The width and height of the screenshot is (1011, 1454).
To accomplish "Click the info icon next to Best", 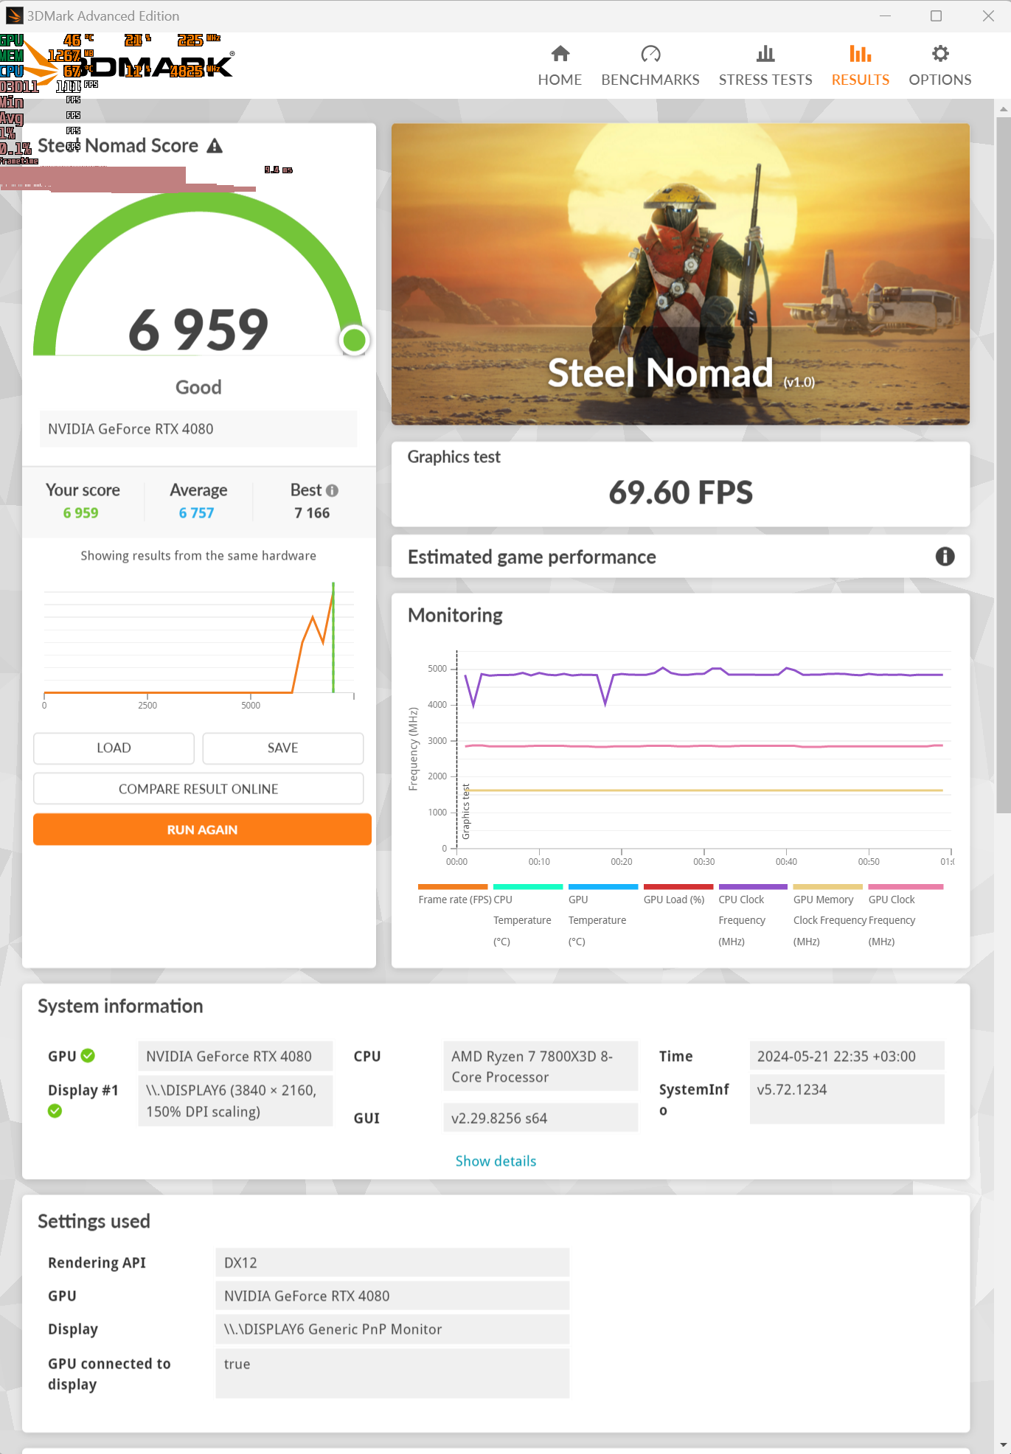I will 332,490.
